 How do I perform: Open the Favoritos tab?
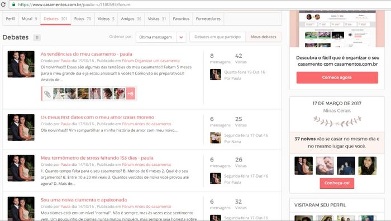point(181,18)
